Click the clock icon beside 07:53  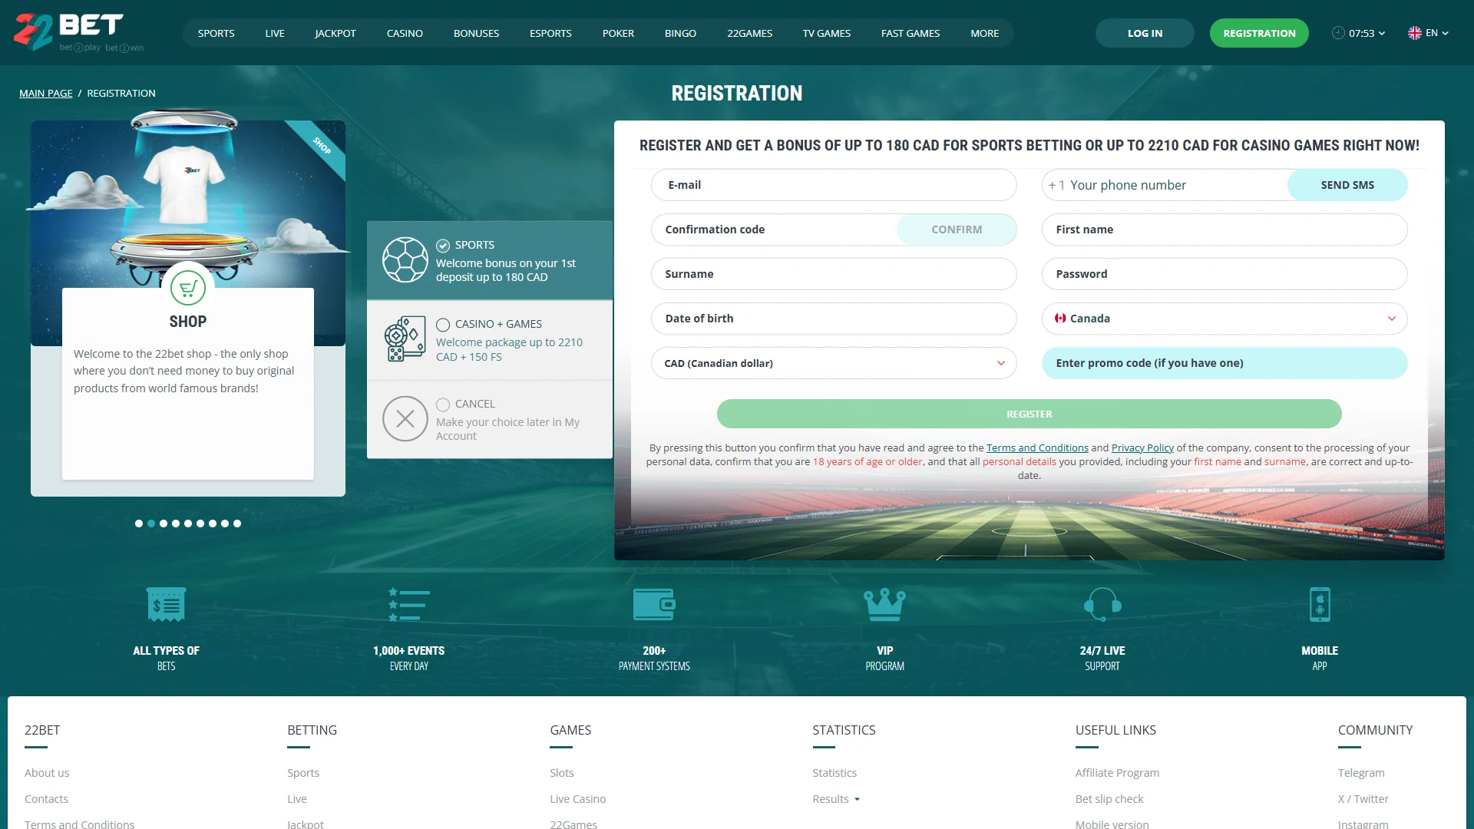pyautogui.click(x=1338, y=33)
